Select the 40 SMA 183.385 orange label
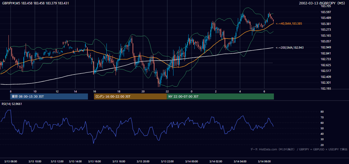 tap(289, 24)
